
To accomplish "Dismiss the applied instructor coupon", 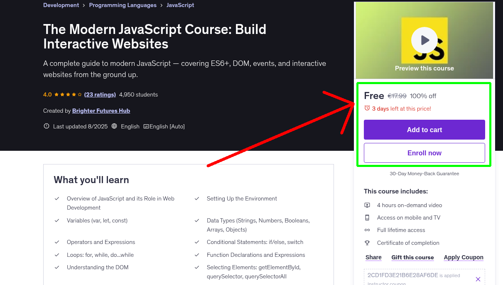I will (478, 279).
